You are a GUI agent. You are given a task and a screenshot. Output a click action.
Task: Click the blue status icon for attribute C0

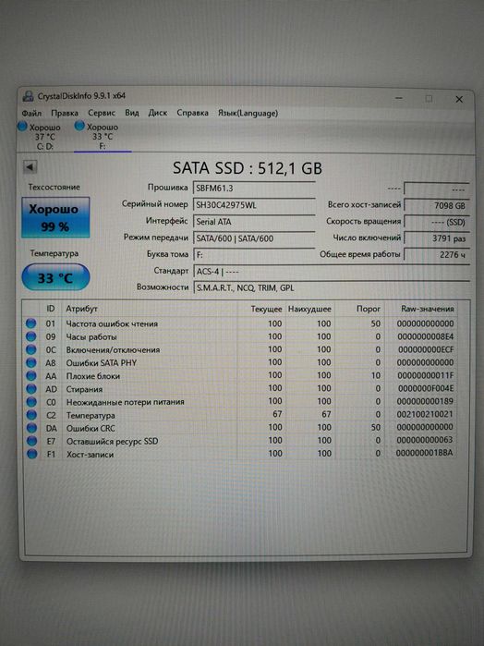pyautogui.click(x=30, y=402)
